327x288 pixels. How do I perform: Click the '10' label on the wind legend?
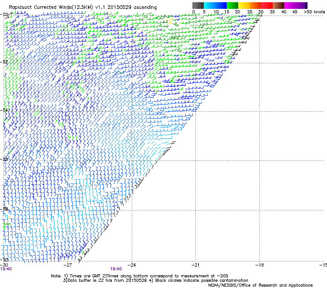coord(216,12)
